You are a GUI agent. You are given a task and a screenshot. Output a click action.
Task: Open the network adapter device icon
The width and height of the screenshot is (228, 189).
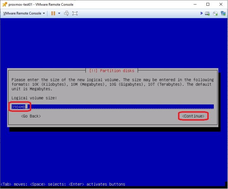[223, 13]
